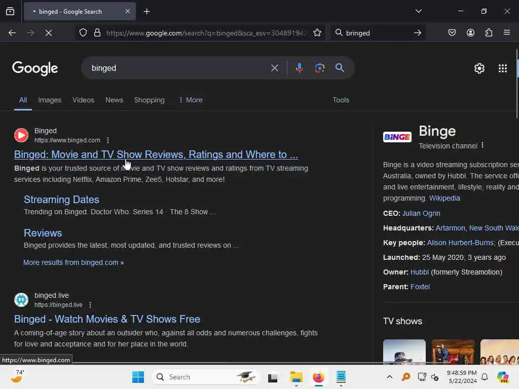Screen dimensions: 519x389
Task: Submit search with arrow in search box
Action: click(x=418, y=33)
